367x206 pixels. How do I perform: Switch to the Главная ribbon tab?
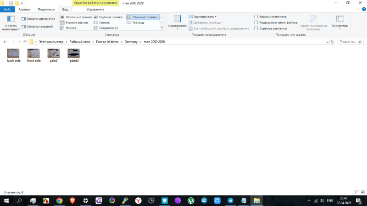coord(24,9)
